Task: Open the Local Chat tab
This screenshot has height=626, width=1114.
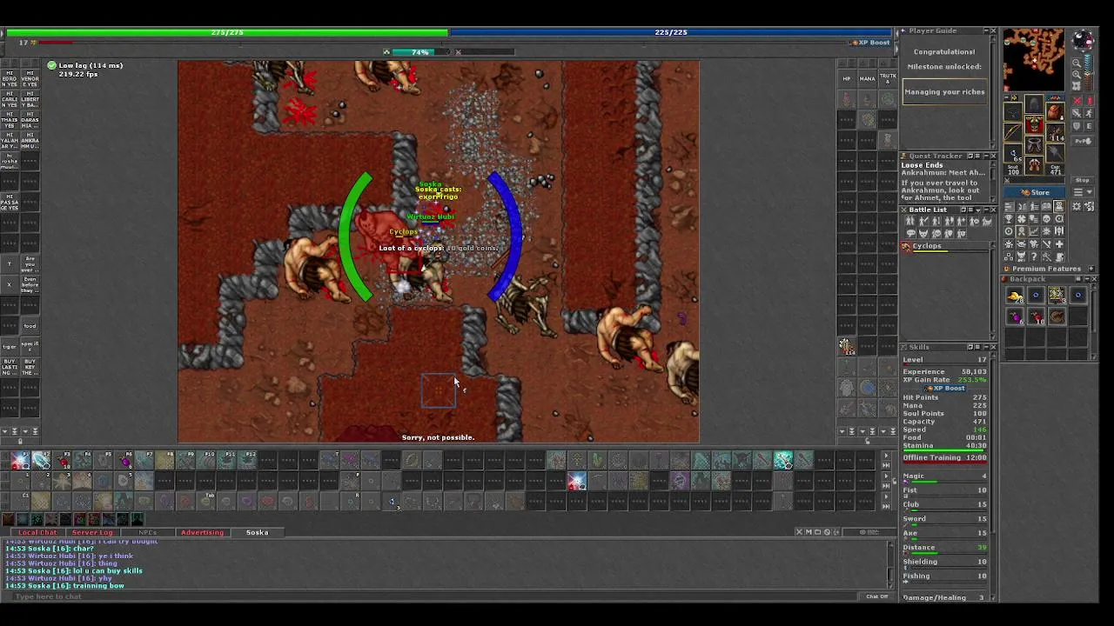Action: [37, 532]
